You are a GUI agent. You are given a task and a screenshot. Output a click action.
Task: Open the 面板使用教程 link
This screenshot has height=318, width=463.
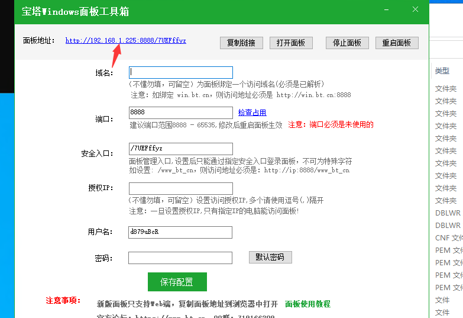coord(307,304)
